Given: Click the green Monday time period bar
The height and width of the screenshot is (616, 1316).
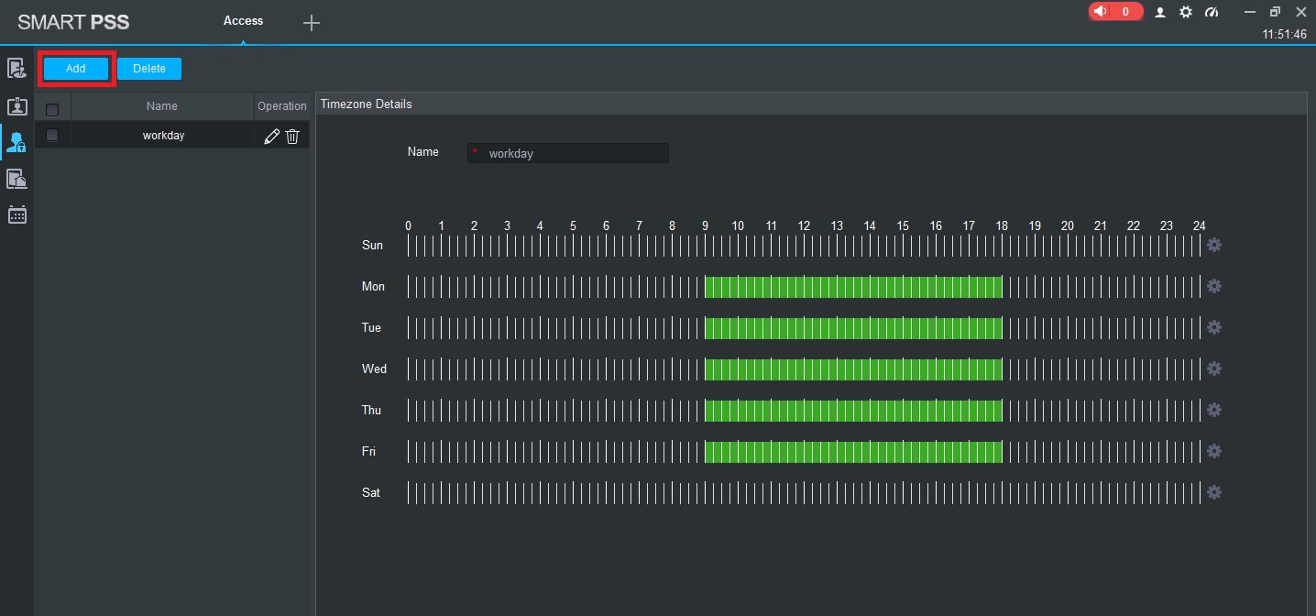Looking at the screenshot, I should pos(852,287).
